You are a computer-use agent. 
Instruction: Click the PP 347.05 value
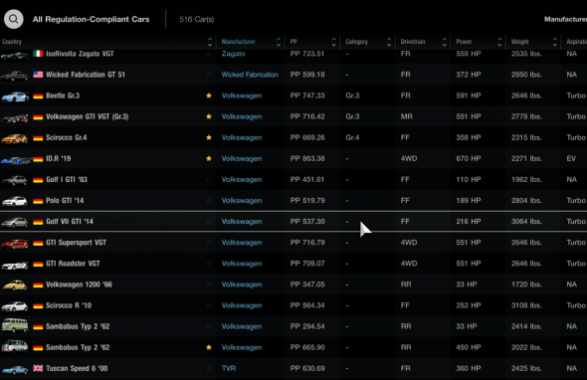pyautogui.click(x=307, y=285)
